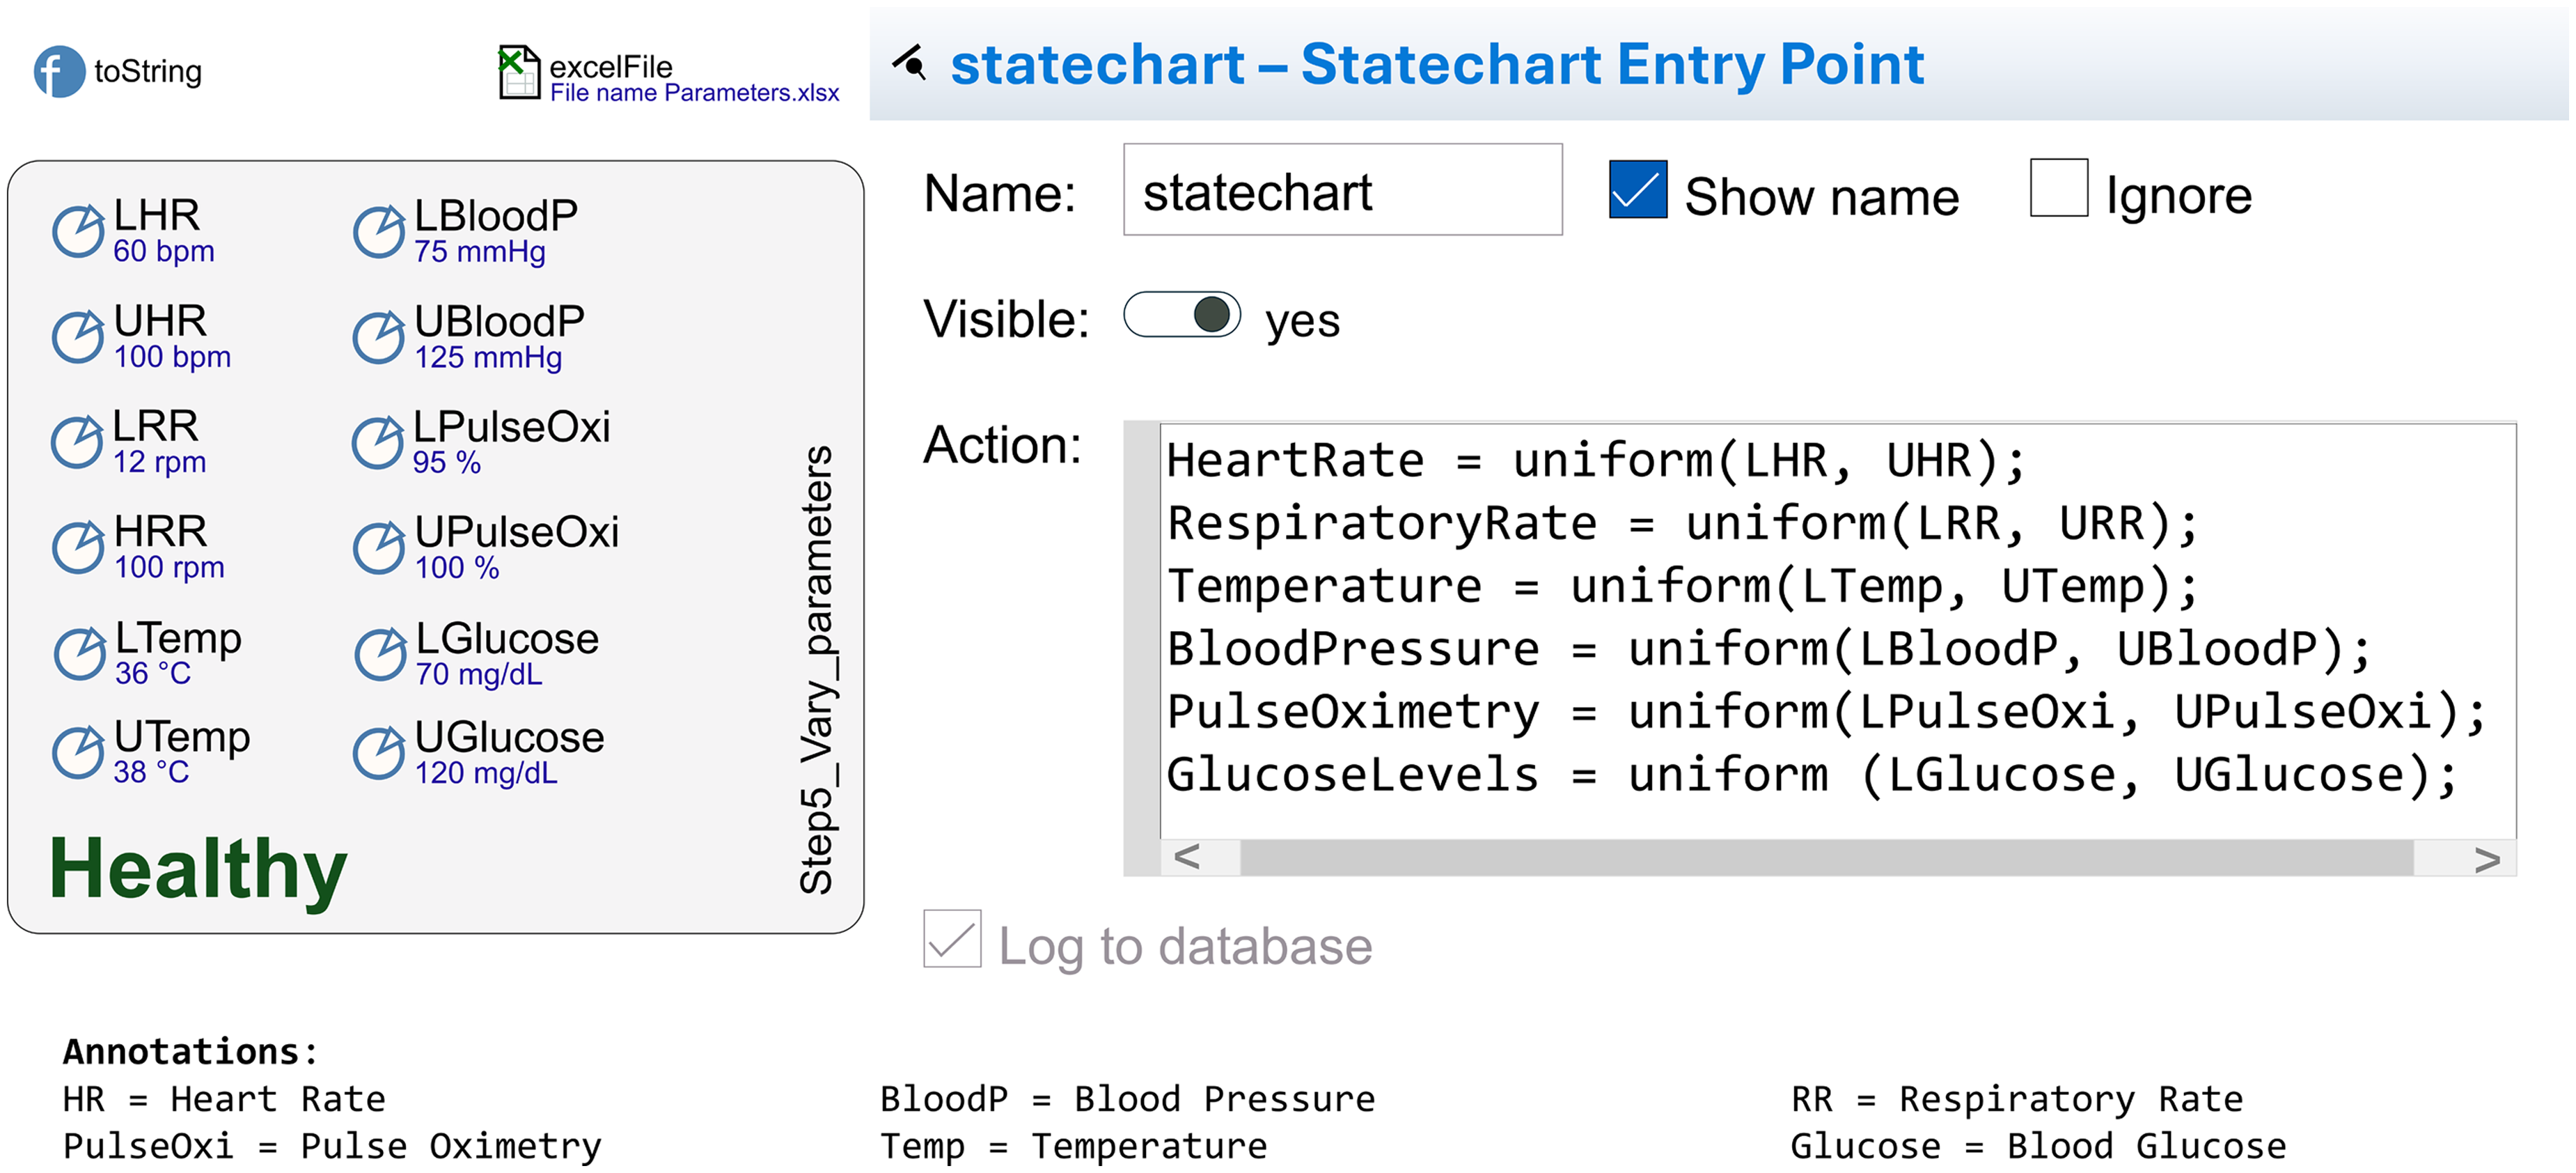Select the HRR parameter icon
Screen dimensions: 2576x1173
click(x=78, y=547)
